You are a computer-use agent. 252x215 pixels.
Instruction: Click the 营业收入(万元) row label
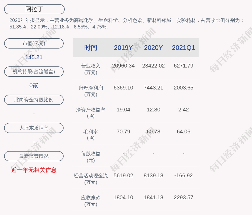coord(91,69)
